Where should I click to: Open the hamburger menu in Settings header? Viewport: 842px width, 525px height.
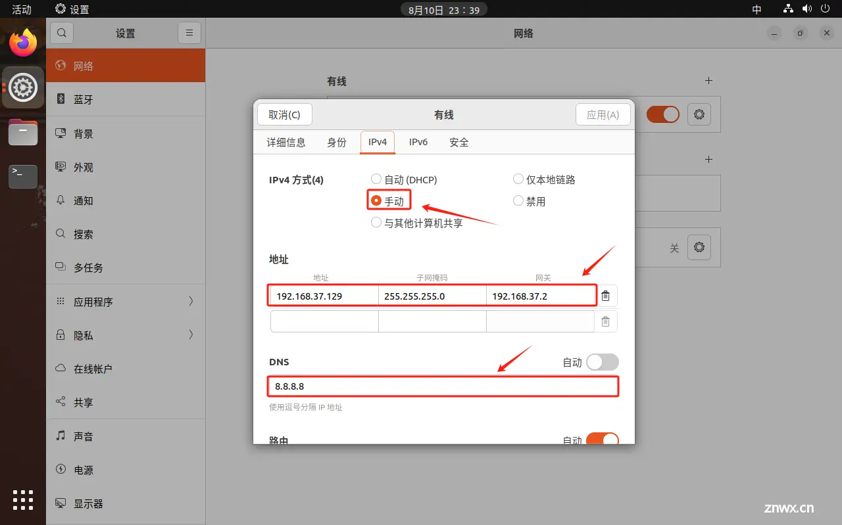pos(189,33)
